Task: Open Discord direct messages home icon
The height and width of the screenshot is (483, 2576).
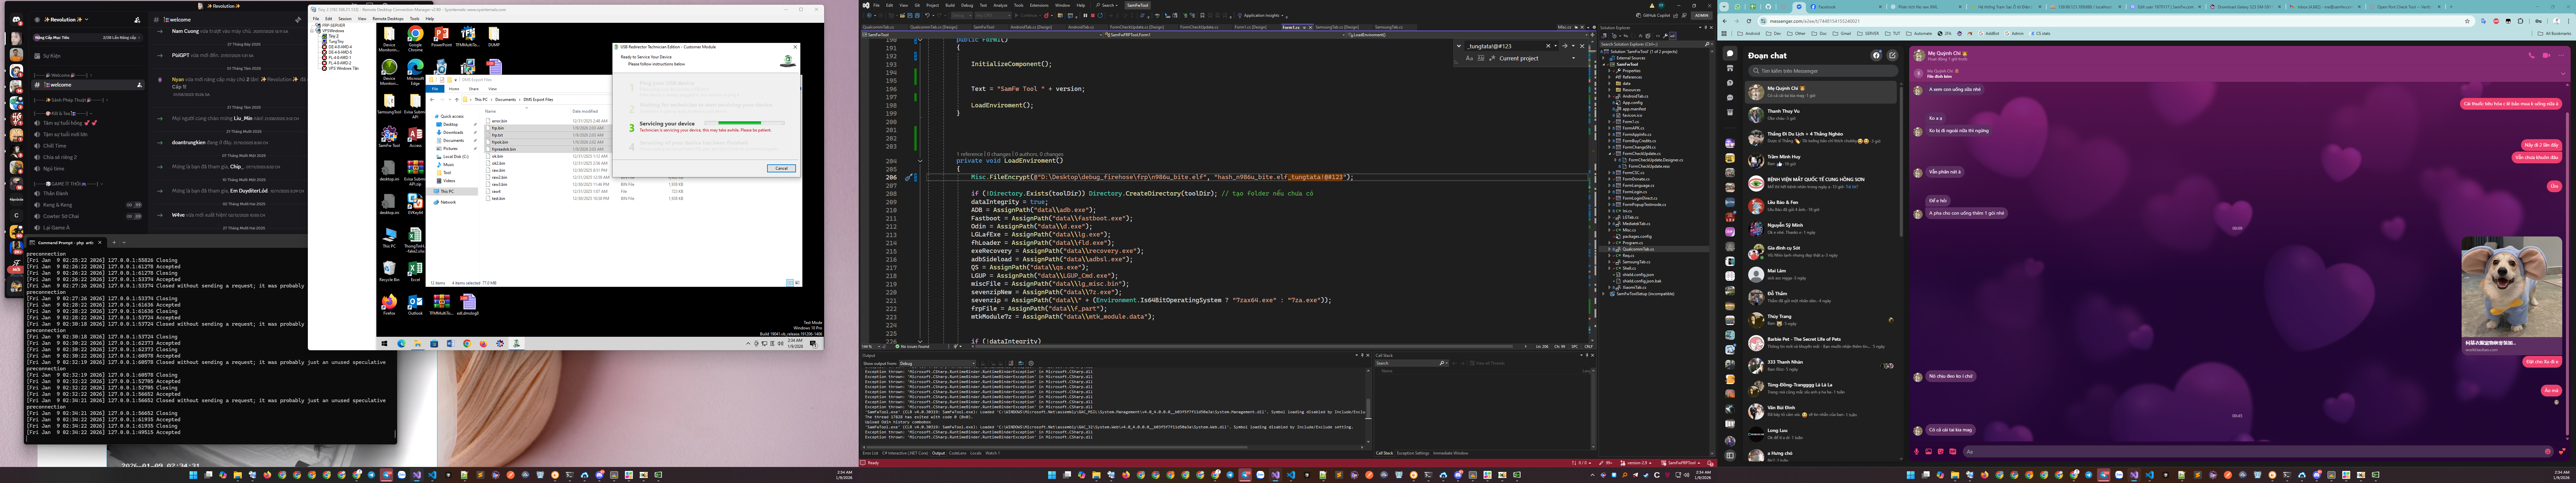Action: tap(16, 19)
